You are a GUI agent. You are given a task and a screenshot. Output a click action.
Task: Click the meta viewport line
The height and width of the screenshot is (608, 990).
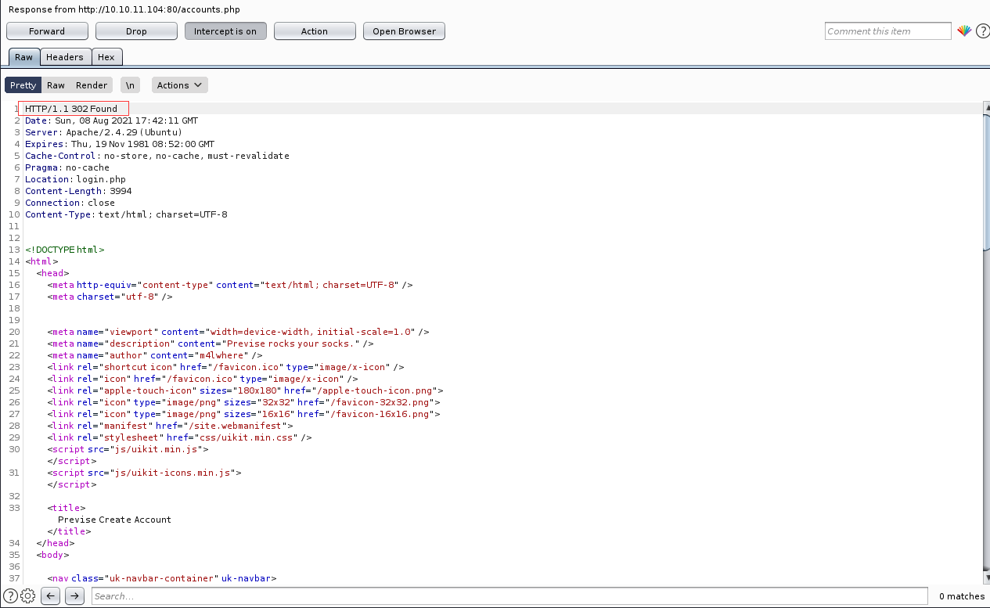(238, 332)
